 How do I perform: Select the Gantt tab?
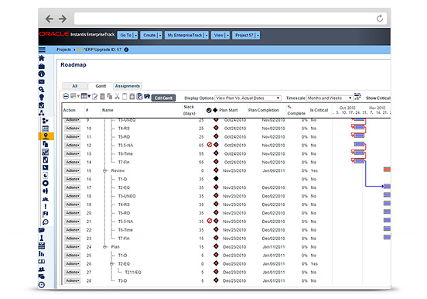point(101,86)
